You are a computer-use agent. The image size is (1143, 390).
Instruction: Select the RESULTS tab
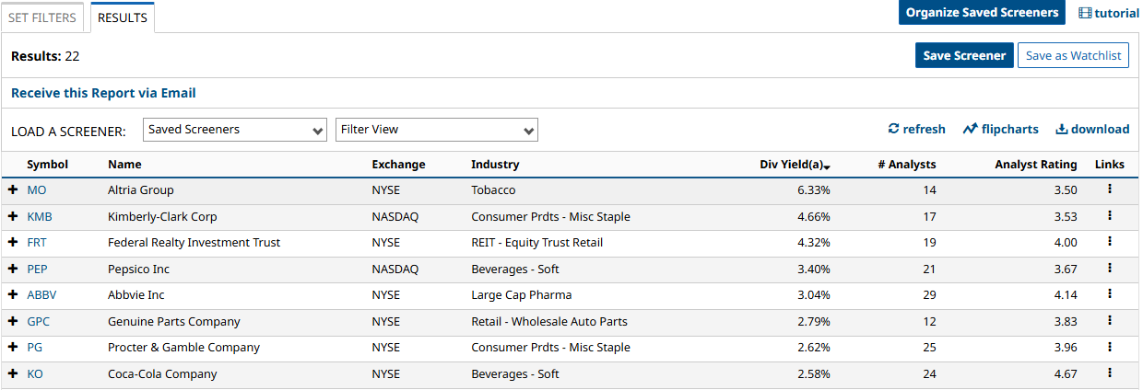123,17
